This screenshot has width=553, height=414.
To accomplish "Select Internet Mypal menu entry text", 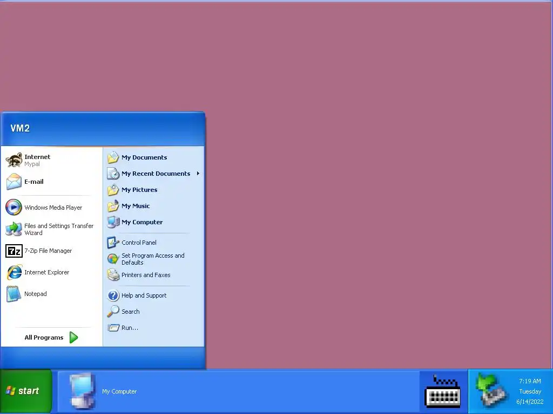I will pyautogui.click(x=37, y=160).
